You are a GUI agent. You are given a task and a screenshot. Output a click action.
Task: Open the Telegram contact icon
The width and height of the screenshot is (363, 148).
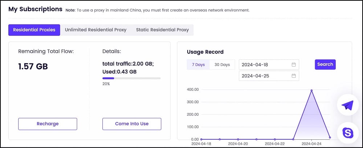[348, 105]
